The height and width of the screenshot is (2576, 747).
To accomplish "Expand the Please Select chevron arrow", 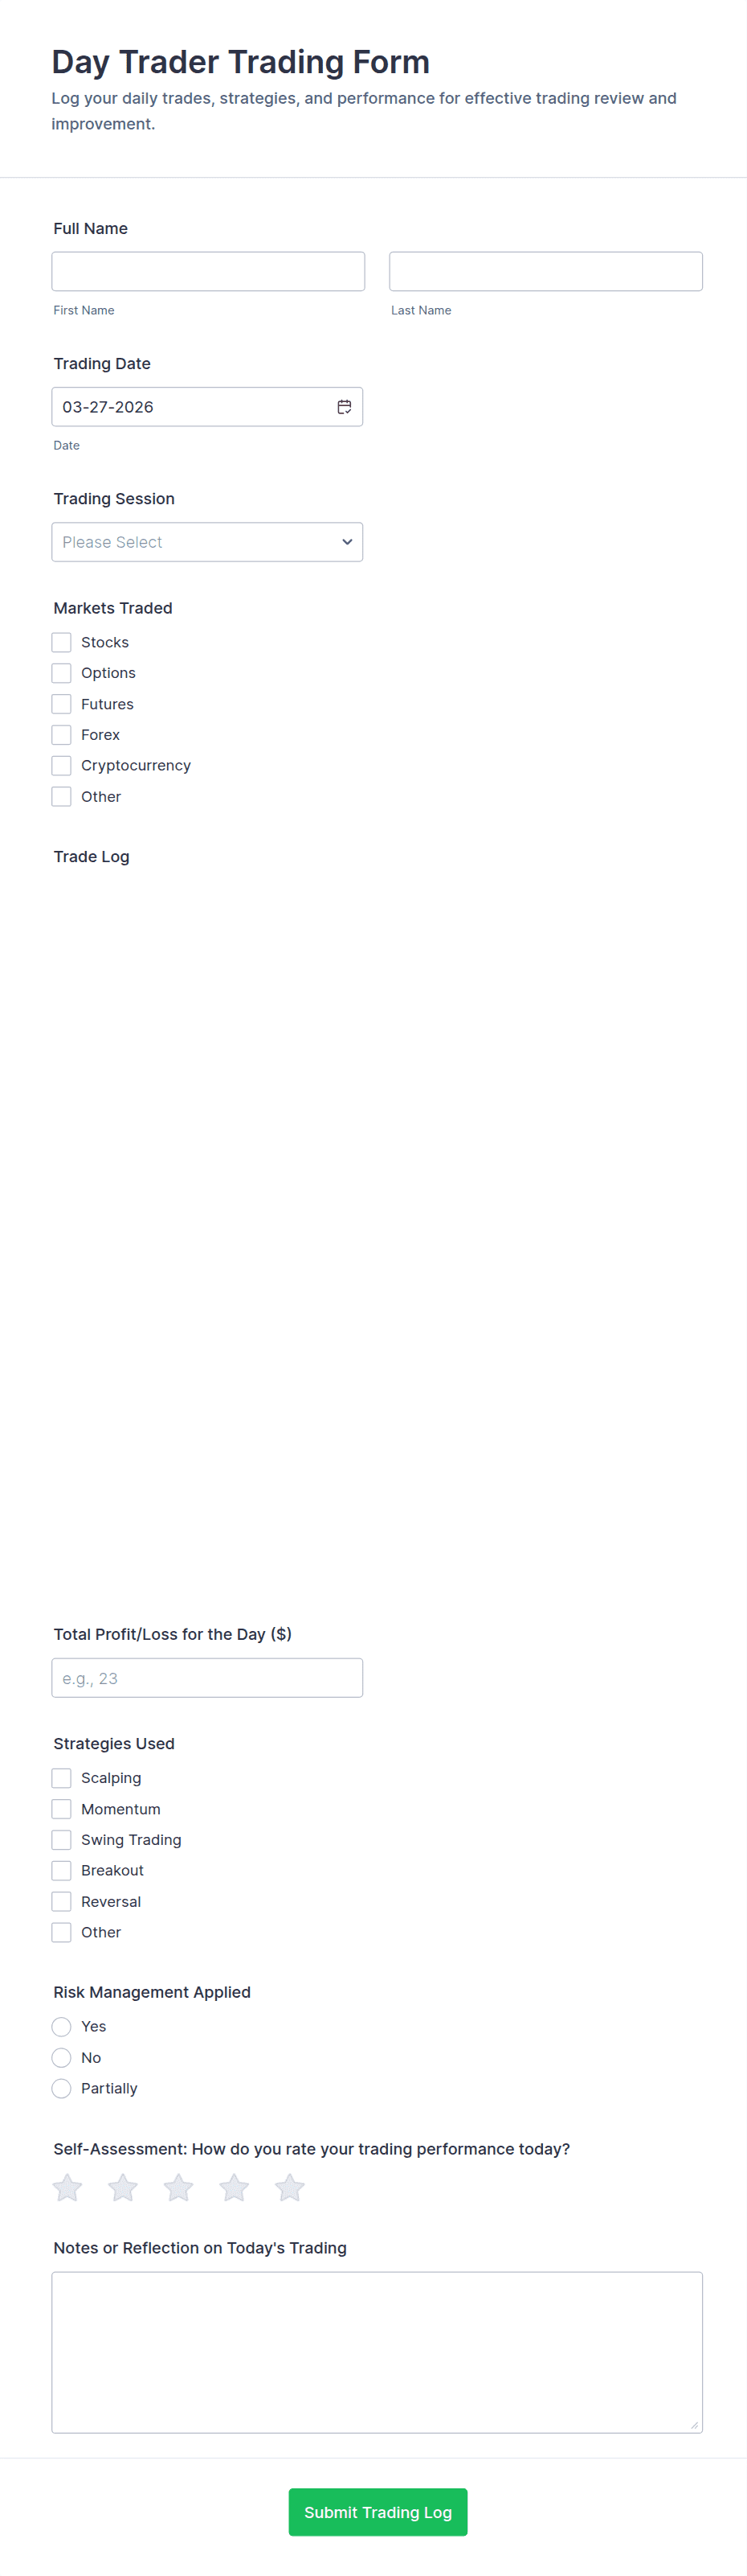I will [x=346, y=542].
